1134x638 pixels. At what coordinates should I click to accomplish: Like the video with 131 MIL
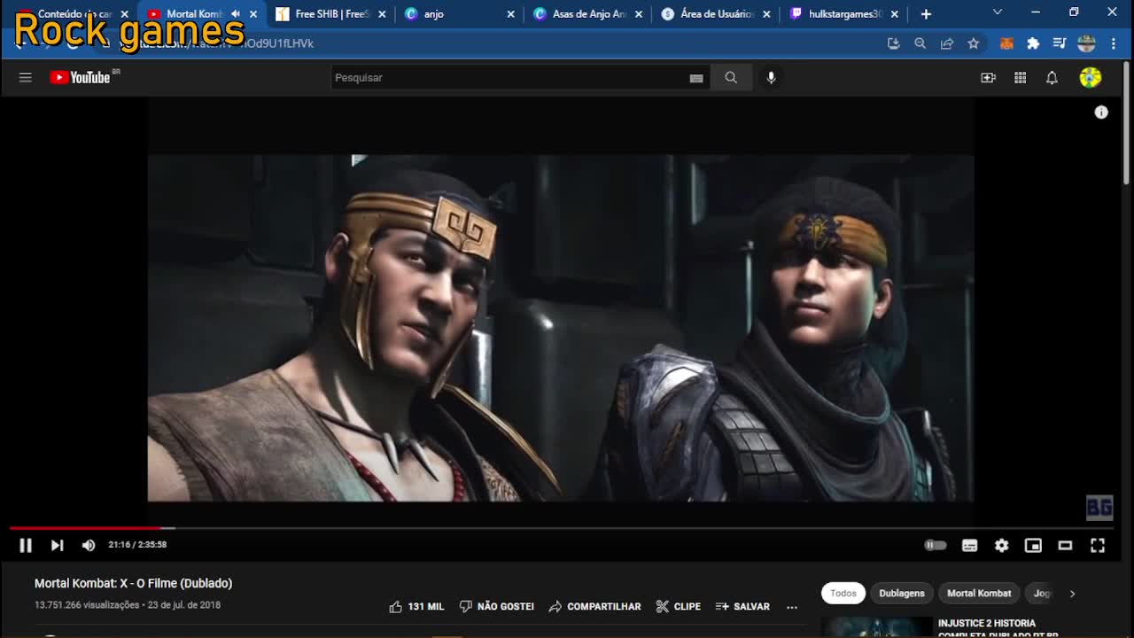[x=416, y=607]
